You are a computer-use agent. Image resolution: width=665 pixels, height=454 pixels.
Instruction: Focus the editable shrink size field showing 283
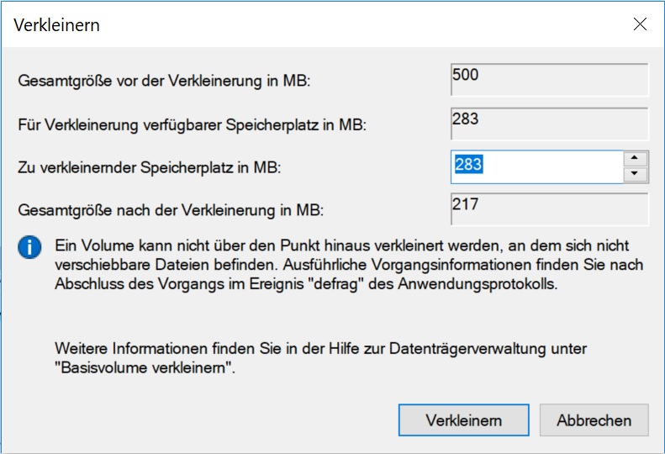pos(536,166)
